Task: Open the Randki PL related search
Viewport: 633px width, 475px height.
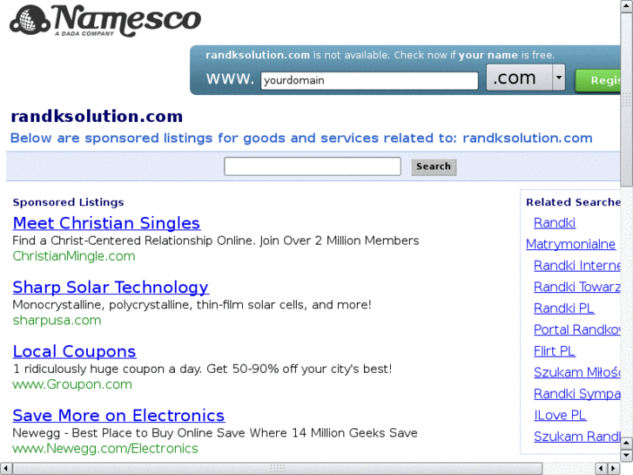Action: [563, 309]
